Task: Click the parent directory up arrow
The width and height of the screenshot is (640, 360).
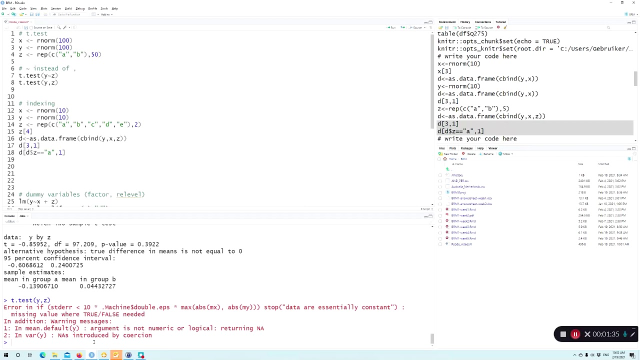Action: (x=447, y=169)
